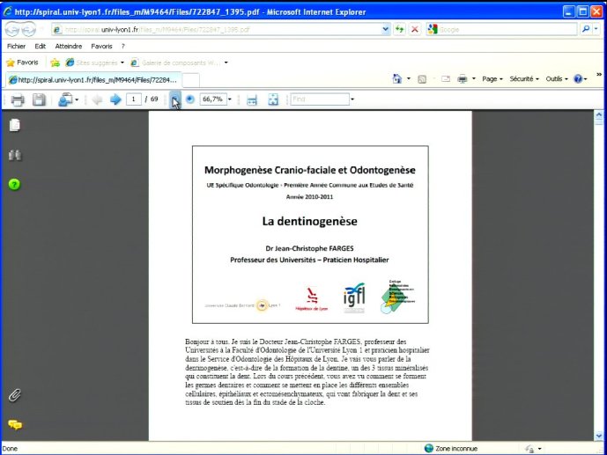Open the attachments paperclip panel
The image size is (607, 455).
pos(15,395)
